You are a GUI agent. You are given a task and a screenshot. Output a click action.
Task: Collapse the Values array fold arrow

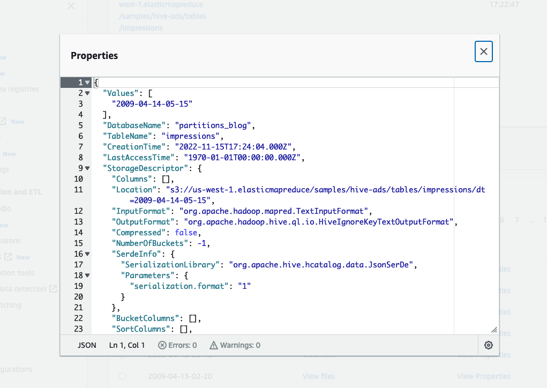point(87,93)
